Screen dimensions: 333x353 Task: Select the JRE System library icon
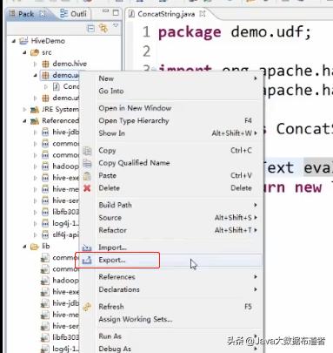click(x=35, y=110)
